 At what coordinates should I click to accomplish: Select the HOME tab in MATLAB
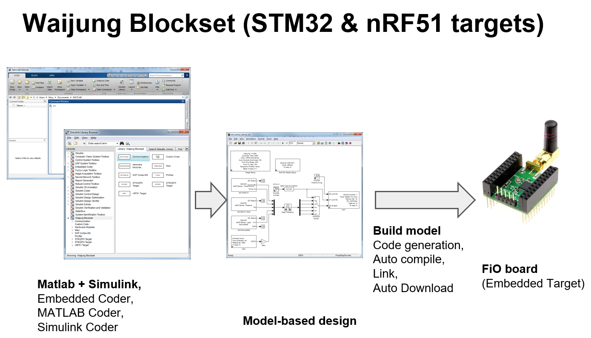[x=17, y=76]
